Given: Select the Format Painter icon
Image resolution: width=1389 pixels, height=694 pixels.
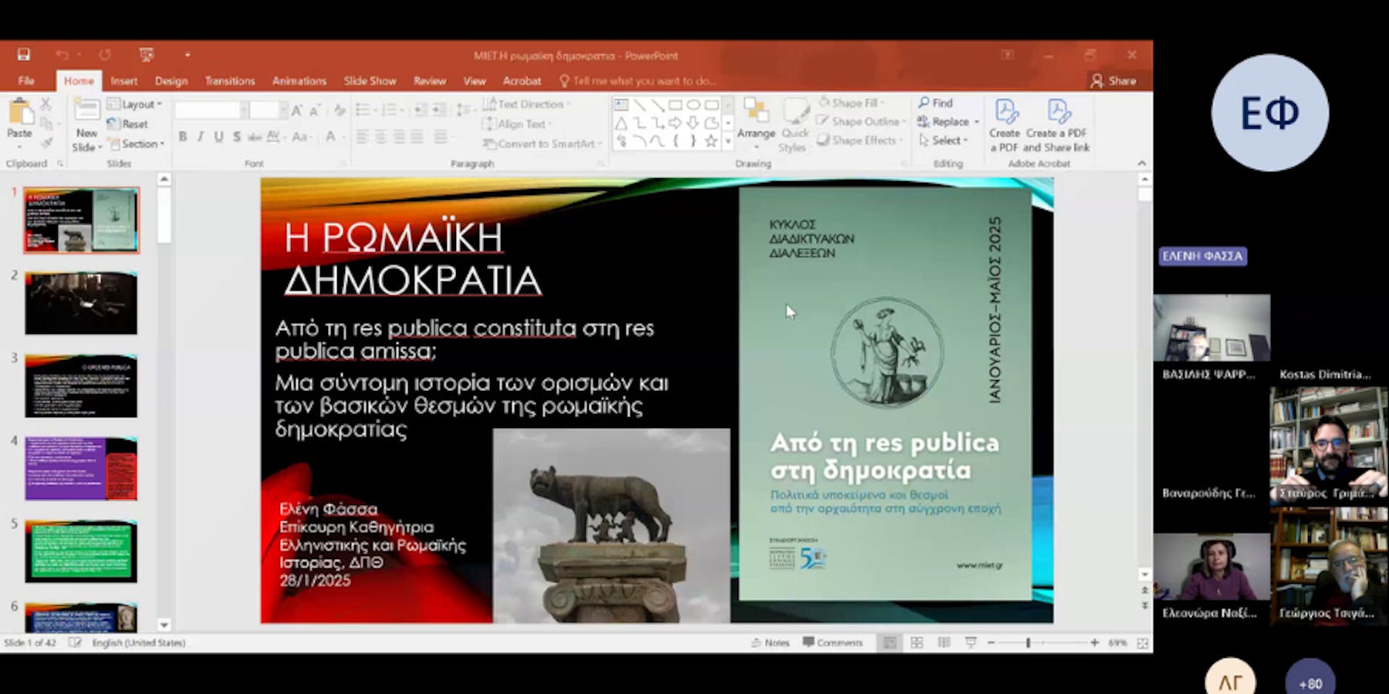Looking at the screenshot, I should pos(46,143).
